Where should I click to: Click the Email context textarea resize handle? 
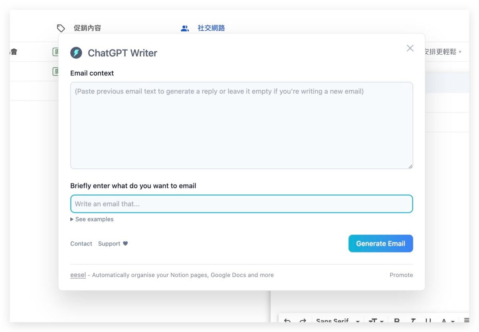point(410,166)
